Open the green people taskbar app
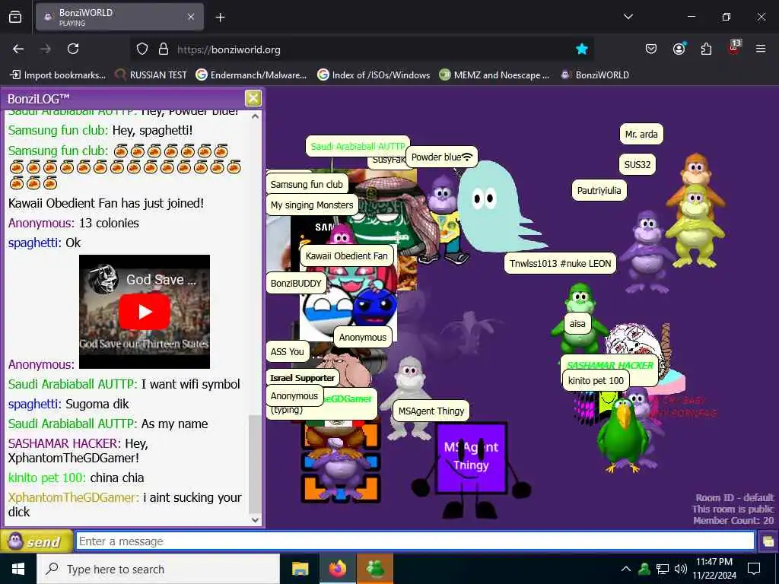The image size is (779, 584). pyautogui.click(x=375, y=569)
